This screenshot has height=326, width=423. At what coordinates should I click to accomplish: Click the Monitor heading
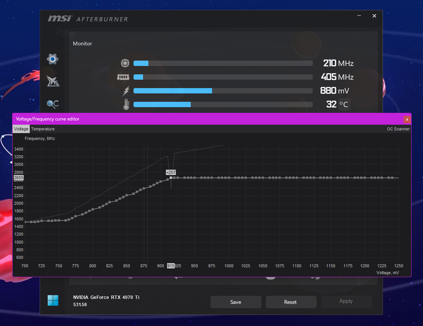pos(82,43)
